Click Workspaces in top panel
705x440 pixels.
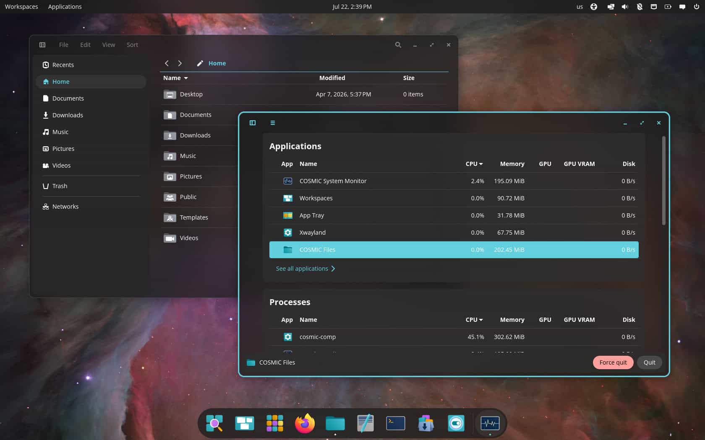(x=21, y=7)
